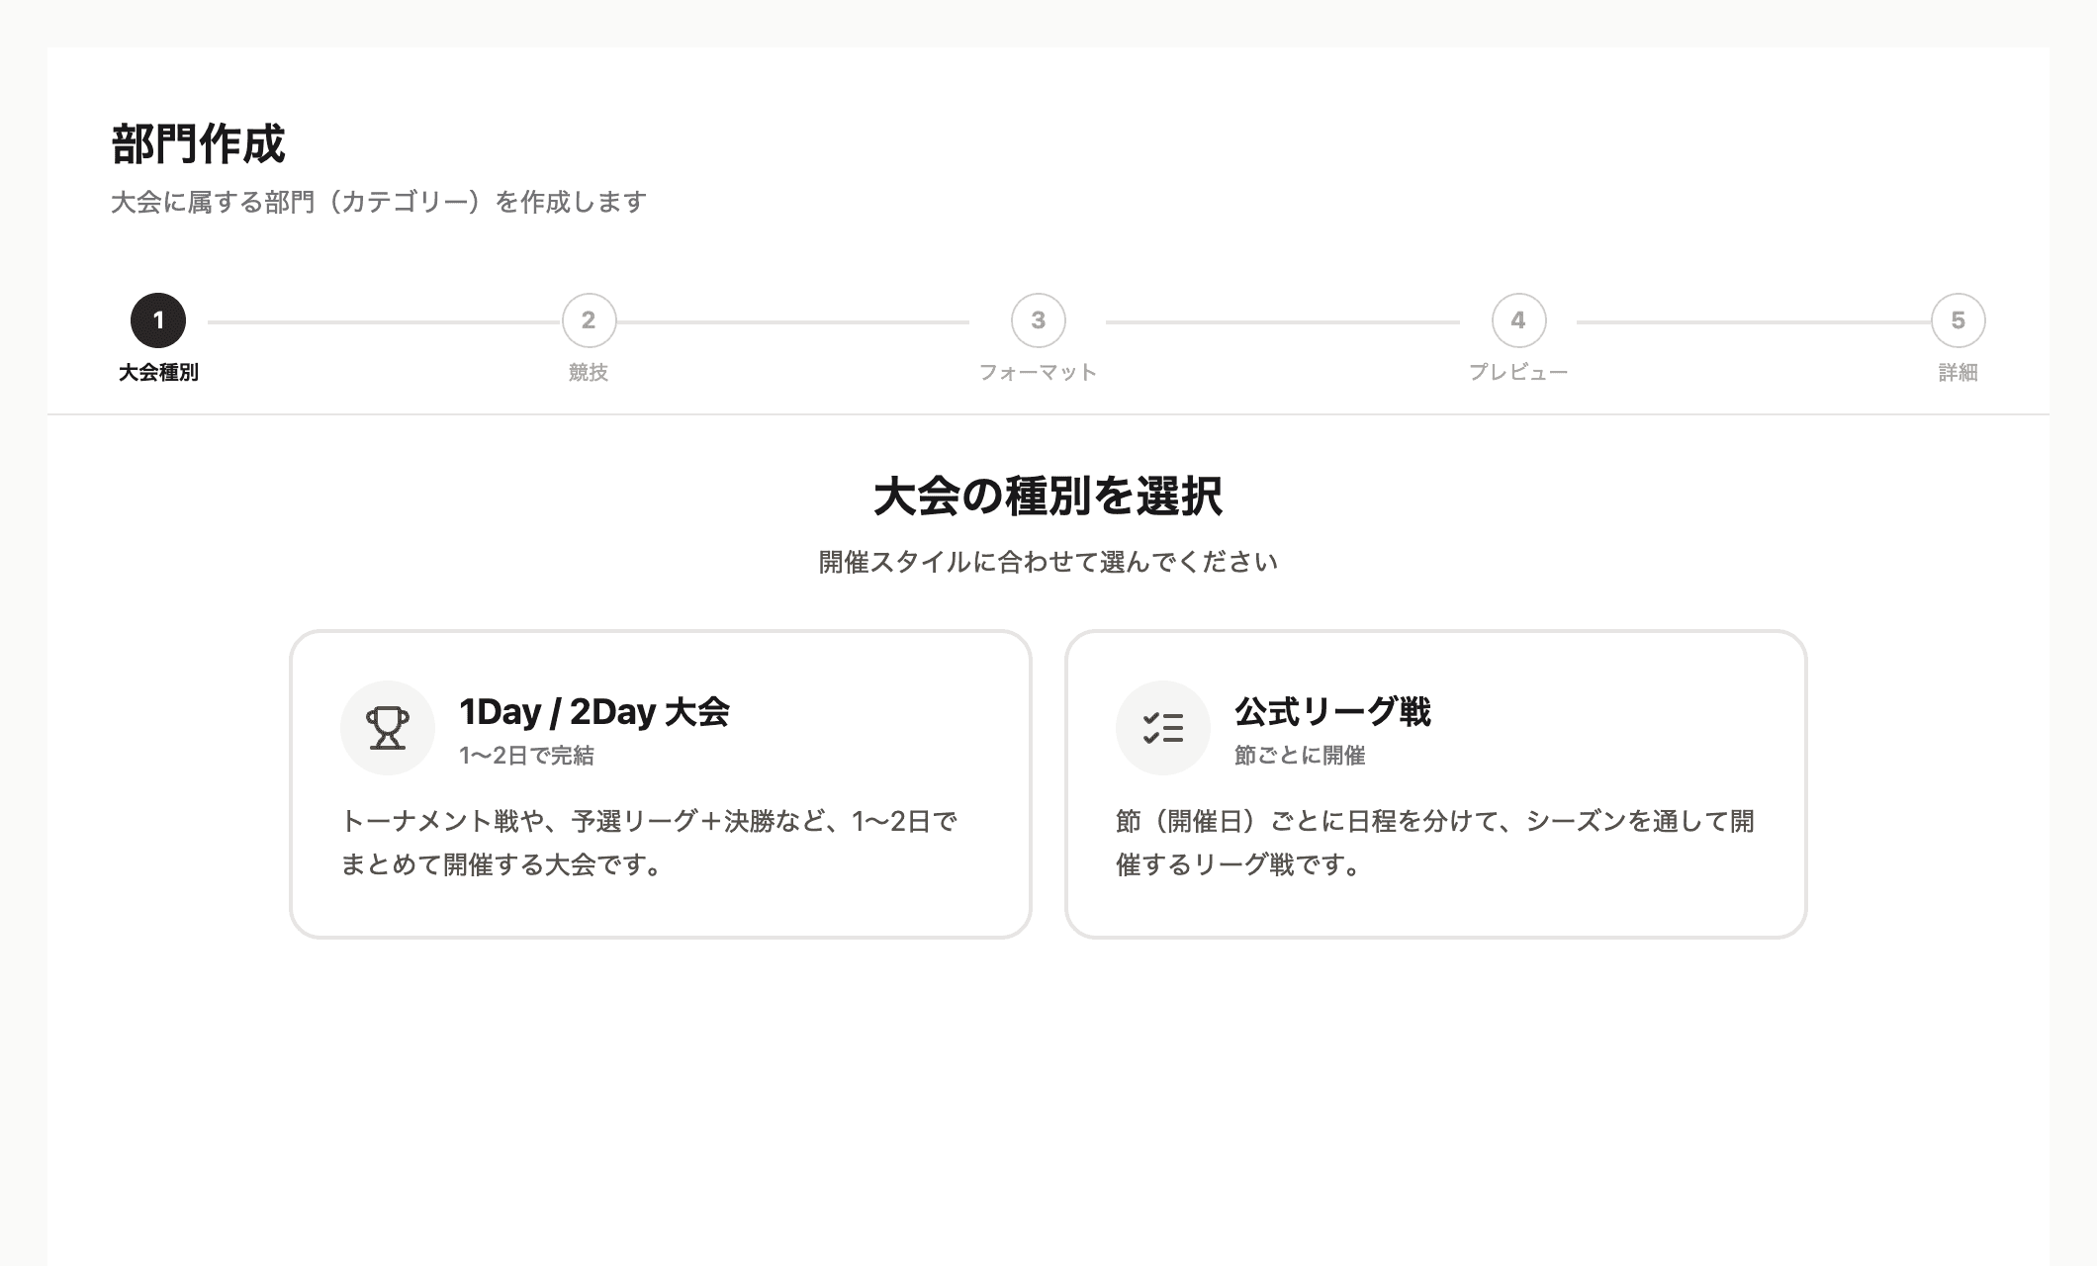Click the 大会種別 step label
The height and width of the screenshot is (1266, 2097).
(158, 373)
